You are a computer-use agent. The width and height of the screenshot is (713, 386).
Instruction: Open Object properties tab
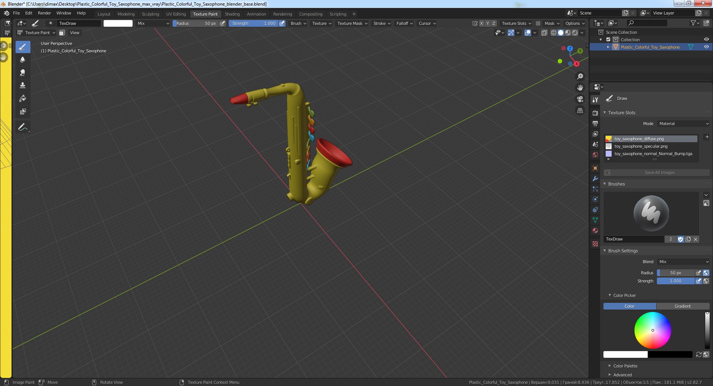click(595, 168)
